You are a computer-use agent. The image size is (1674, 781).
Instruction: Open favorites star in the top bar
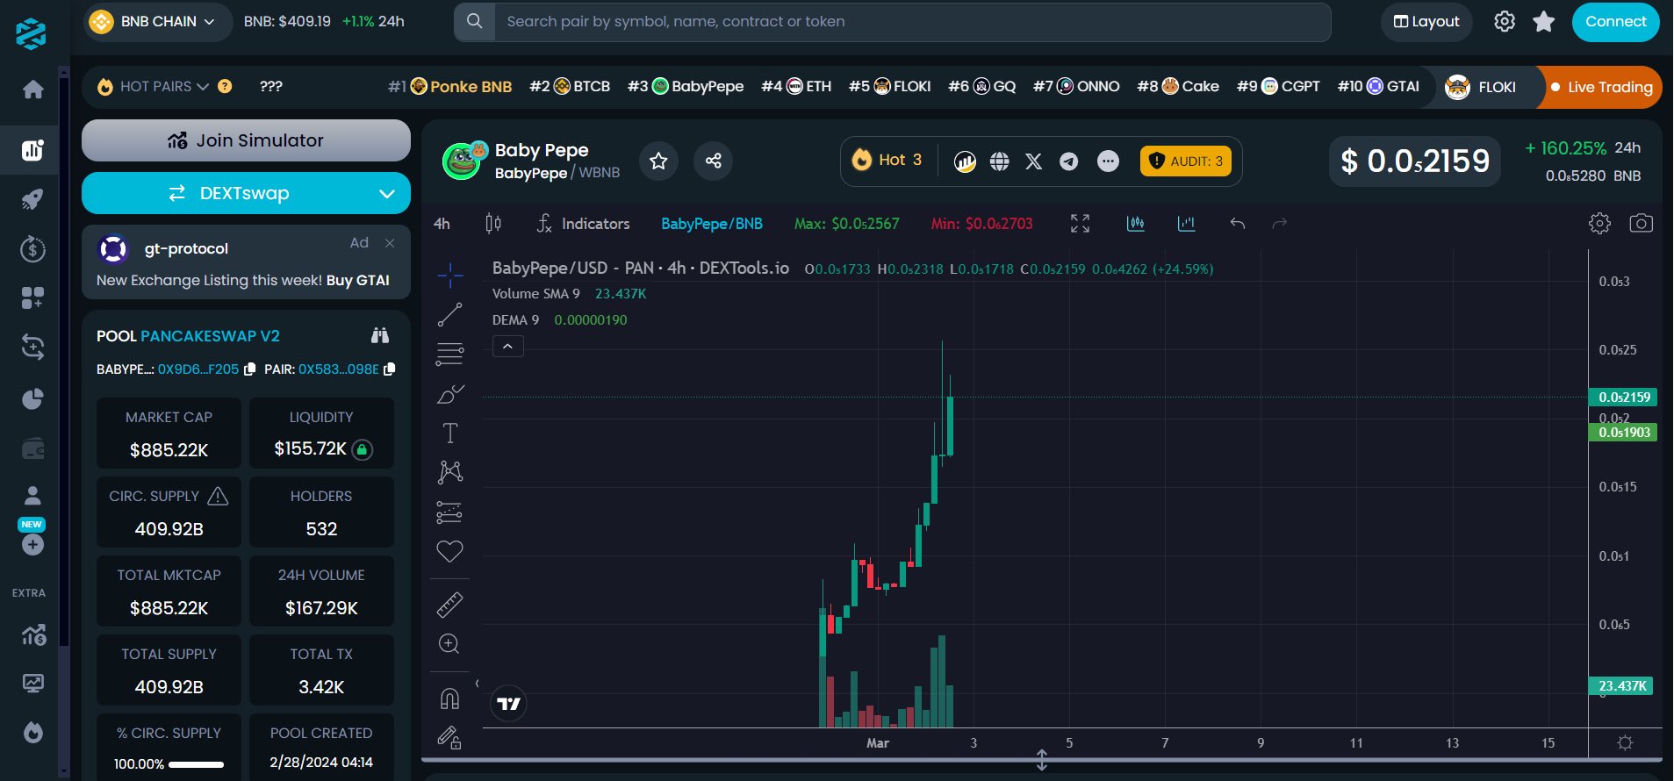pos(1543,21)
